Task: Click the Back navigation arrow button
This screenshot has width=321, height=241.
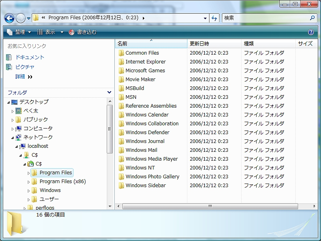Action: point(10,18)
